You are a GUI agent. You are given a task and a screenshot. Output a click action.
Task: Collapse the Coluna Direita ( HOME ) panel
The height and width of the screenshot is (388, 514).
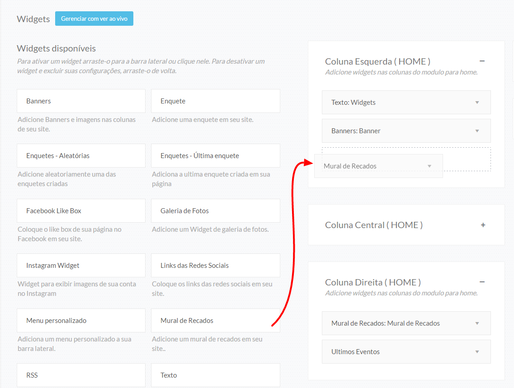pyautogui.click(x=482, y=282)
